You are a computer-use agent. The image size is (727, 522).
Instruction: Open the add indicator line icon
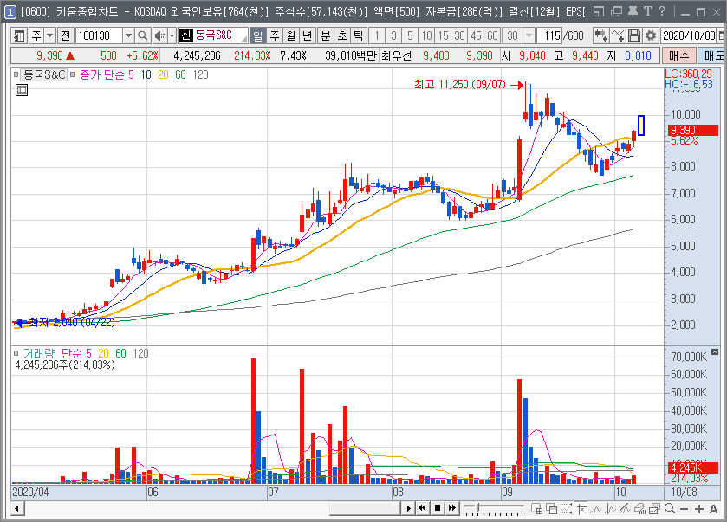tap(618, 35)
